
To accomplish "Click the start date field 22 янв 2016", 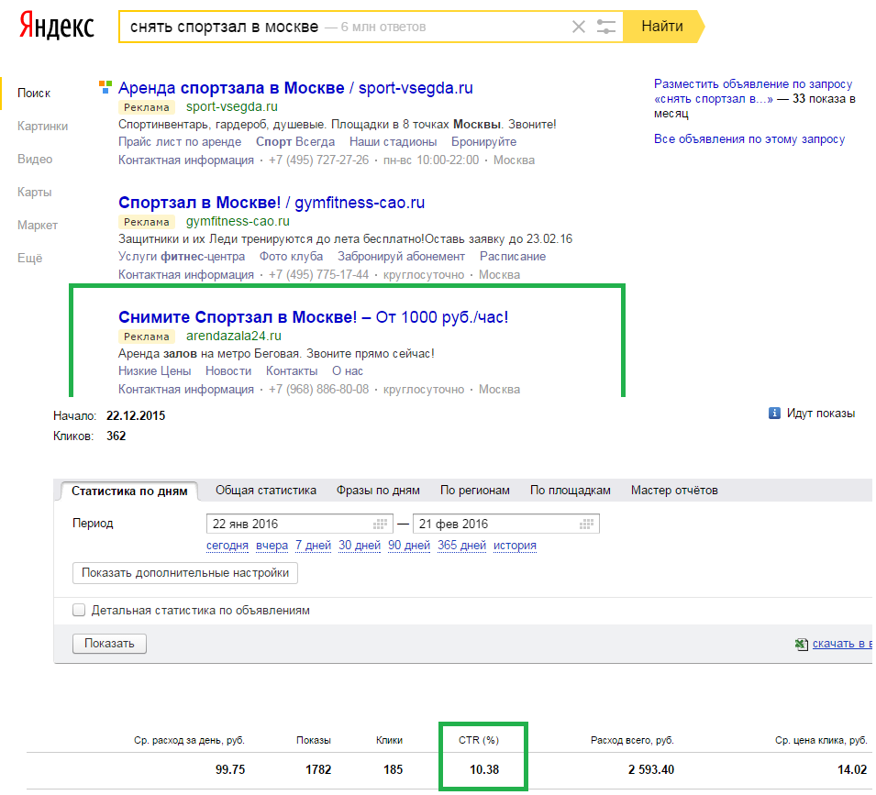I will [289, 524].
